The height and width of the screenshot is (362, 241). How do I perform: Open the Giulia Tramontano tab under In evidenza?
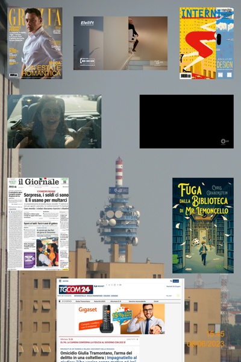click(83, 301)
